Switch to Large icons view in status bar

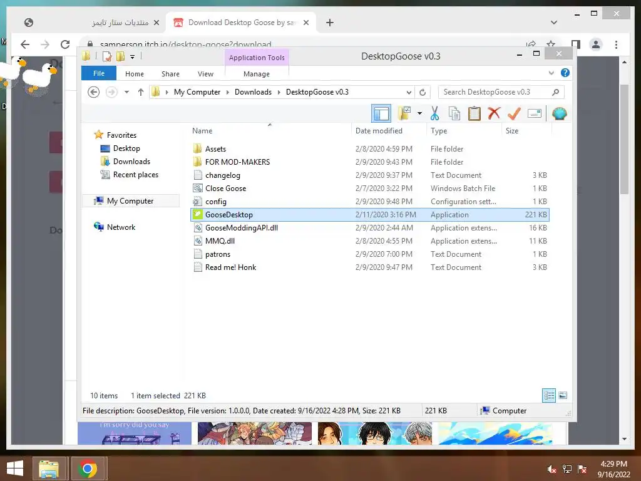(x=563, y=395)
